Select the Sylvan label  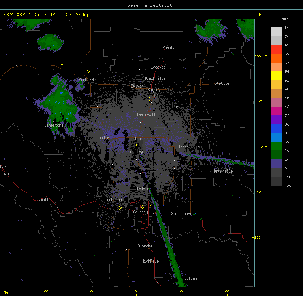pyautogui.click(x=137, y=86)
